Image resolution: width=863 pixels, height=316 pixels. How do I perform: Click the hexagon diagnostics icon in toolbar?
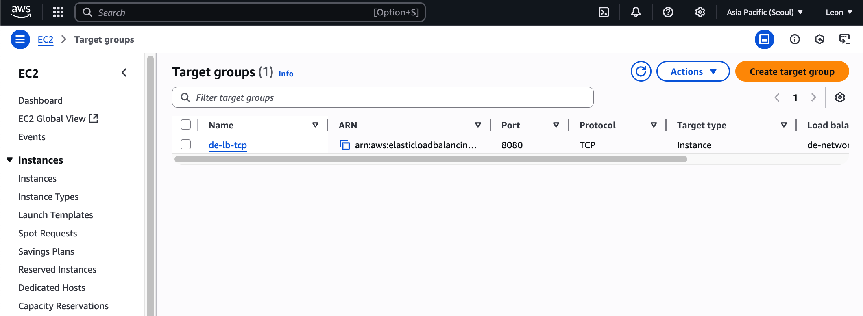[819, 39]
